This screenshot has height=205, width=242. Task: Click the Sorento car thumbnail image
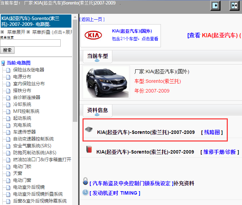pyautogui.click(x=106, y=82)
